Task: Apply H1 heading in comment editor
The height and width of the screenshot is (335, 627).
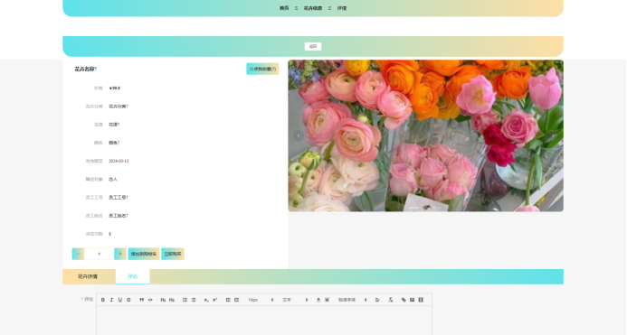Action: (x=163, y=300)
